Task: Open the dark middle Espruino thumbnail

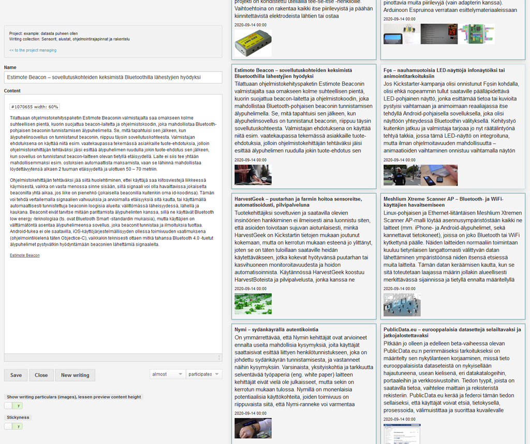Action: 439,34
